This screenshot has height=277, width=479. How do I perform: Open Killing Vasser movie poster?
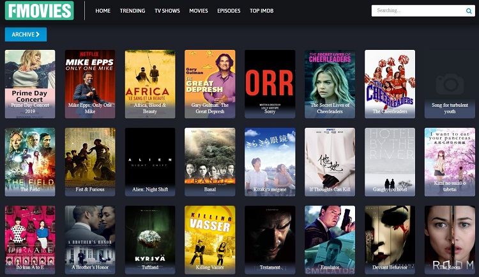(210, 240)
